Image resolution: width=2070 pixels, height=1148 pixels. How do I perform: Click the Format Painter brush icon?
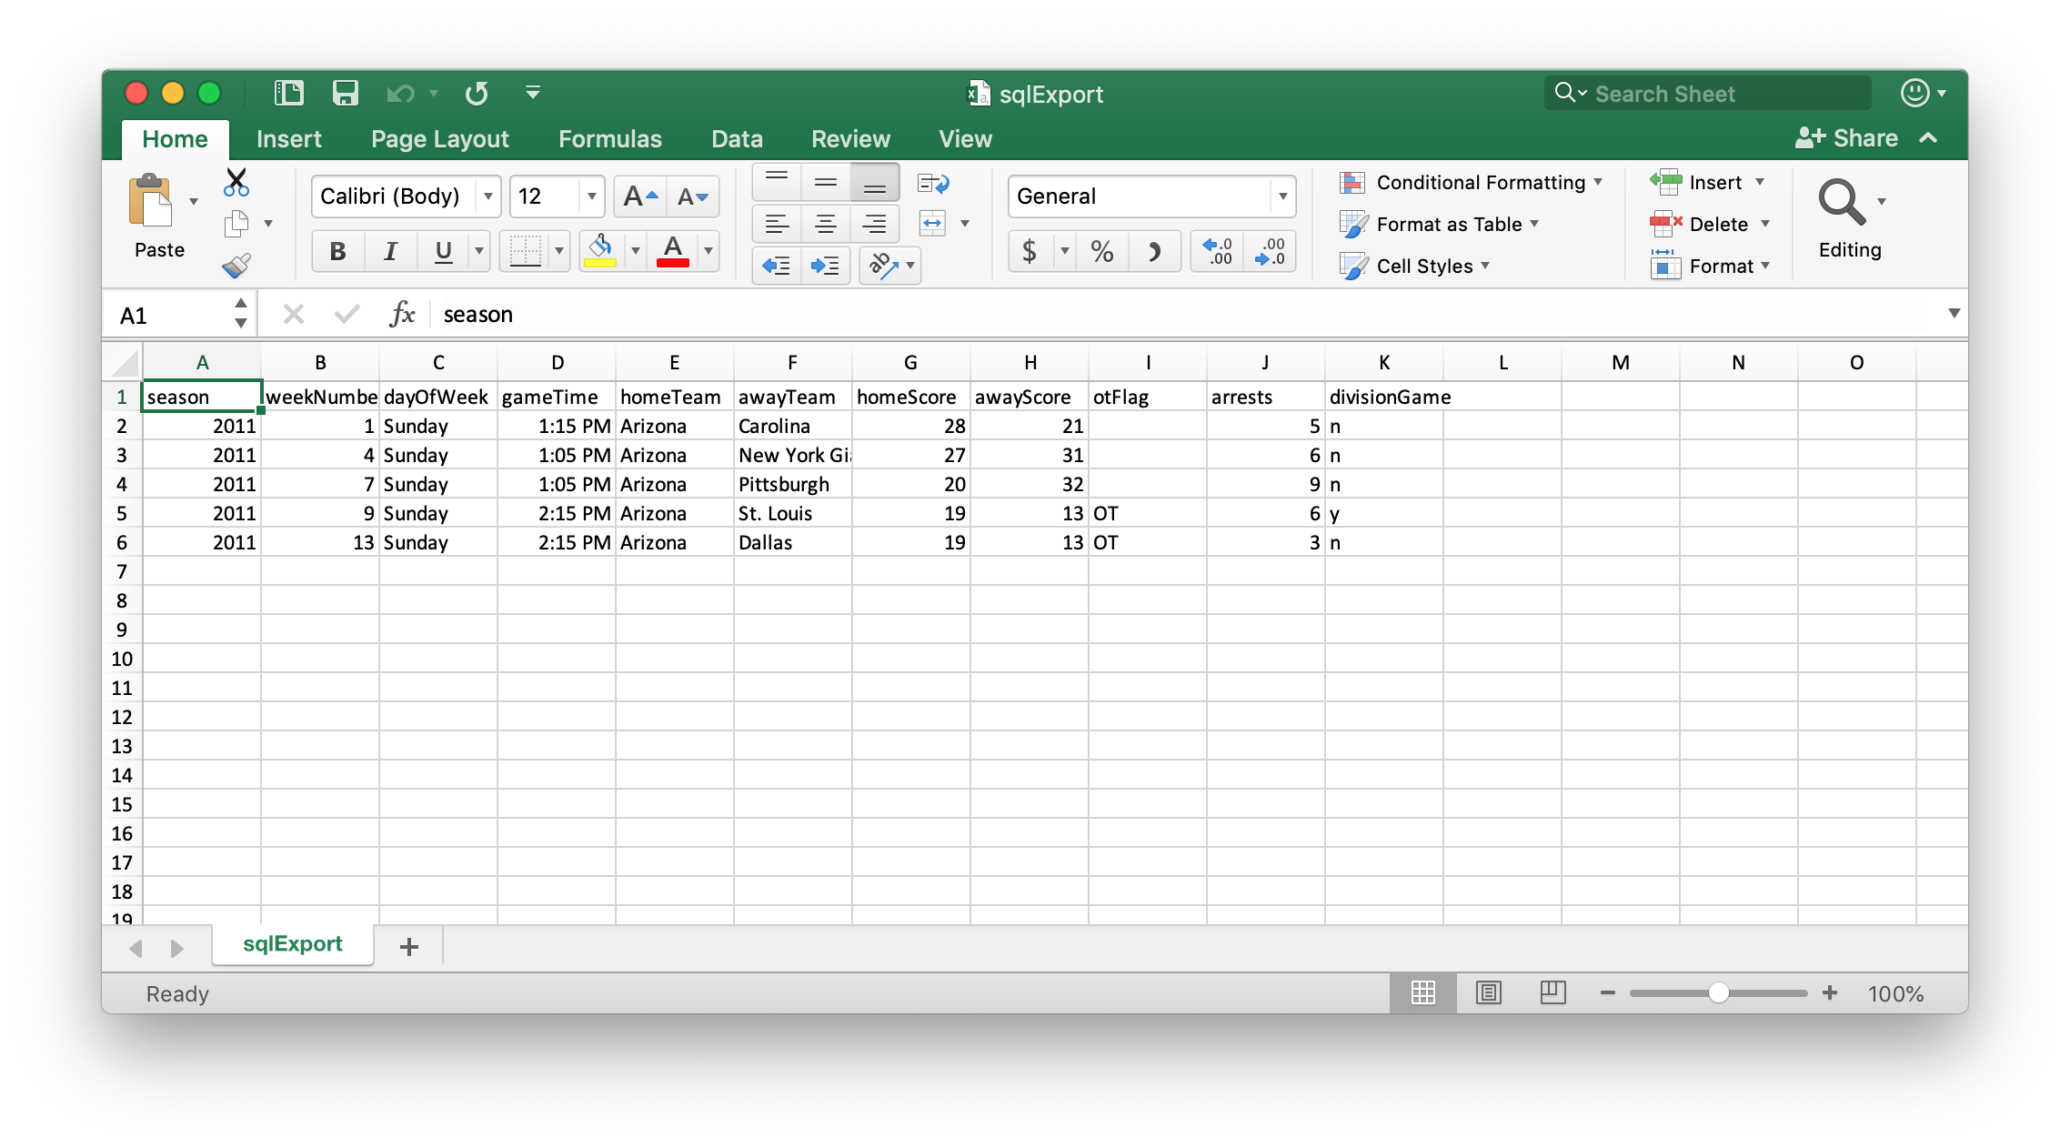point(236,266)
